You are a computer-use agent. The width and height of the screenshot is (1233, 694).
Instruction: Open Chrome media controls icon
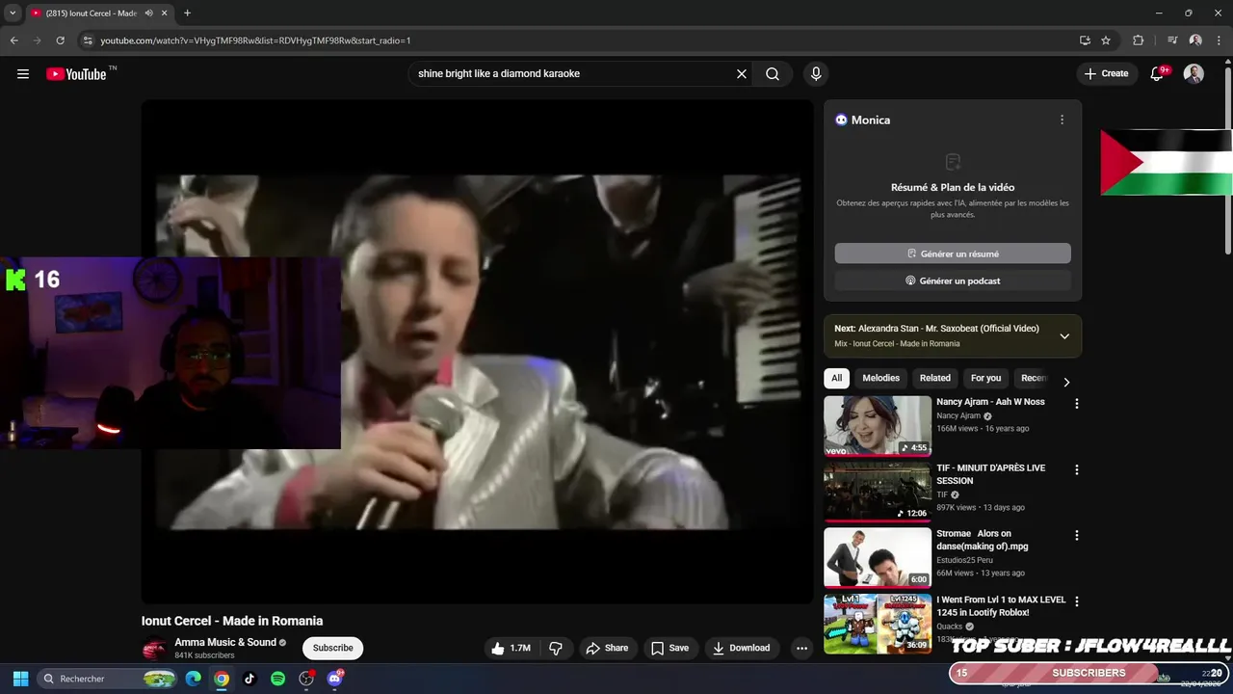coord(1172,40)
